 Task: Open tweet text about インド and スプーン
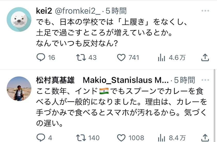point(121,107)
